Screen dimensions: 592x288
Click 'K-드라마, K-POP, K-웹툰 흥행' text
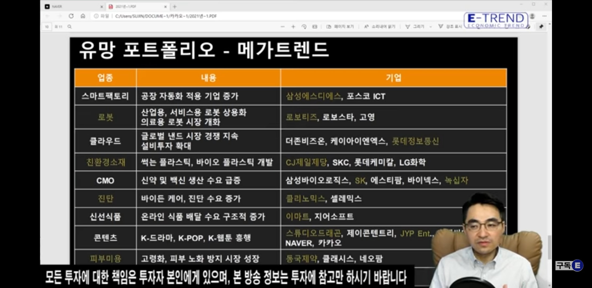tap(196, 238)
